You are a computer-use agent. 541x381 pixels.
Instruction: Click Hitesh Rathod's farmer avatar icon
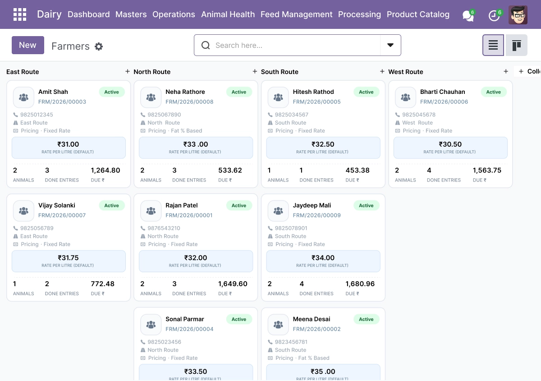[279, 98]
